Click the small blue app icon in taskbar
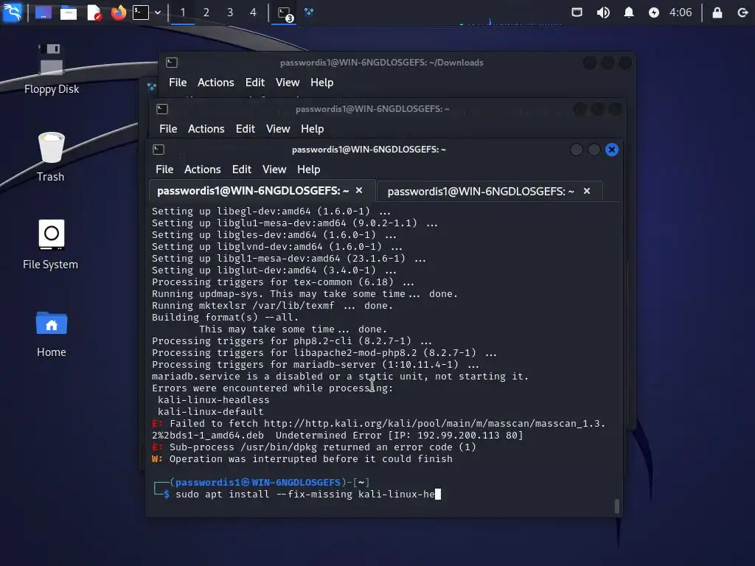Viewport: 755px width, 566px height. point(309,13)
